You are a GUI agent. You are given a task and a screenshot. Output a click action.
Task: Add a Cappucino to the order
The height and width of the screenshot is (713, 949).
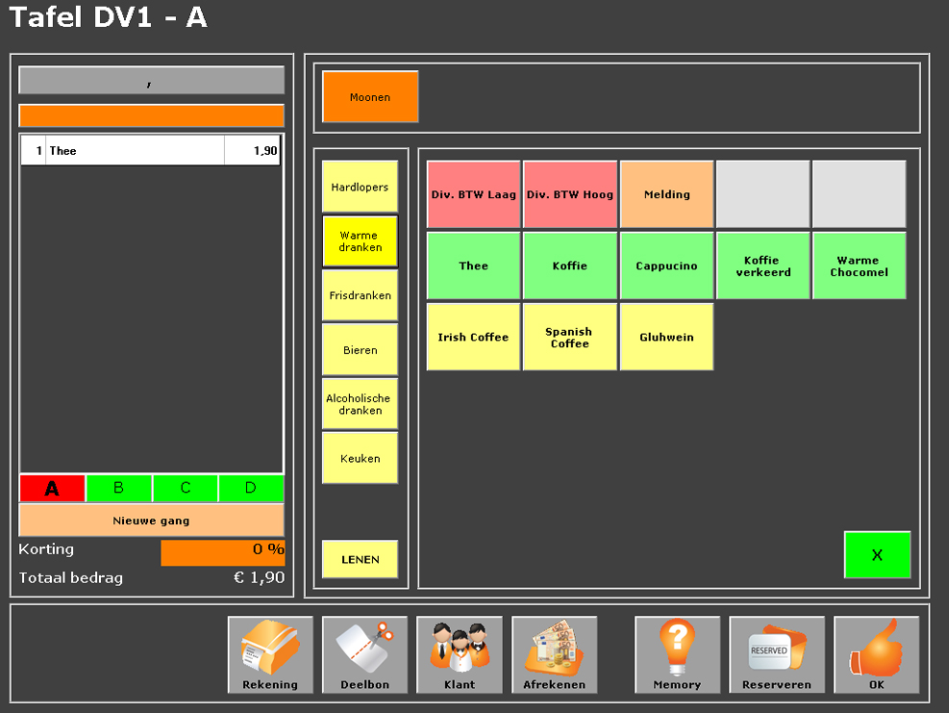(666, 266)
